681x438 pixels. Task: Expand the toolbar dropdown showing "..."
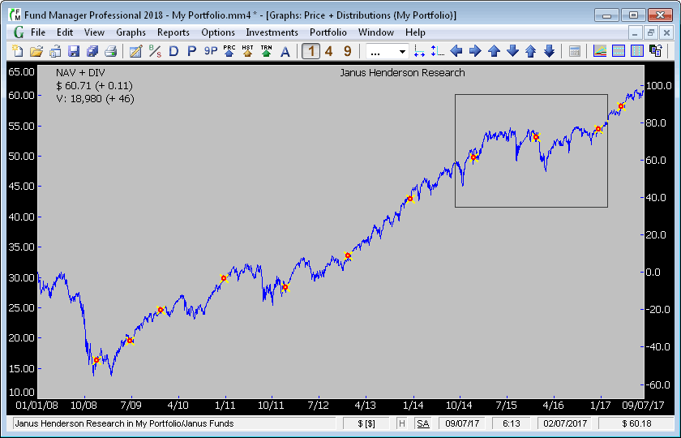point(402,52)
